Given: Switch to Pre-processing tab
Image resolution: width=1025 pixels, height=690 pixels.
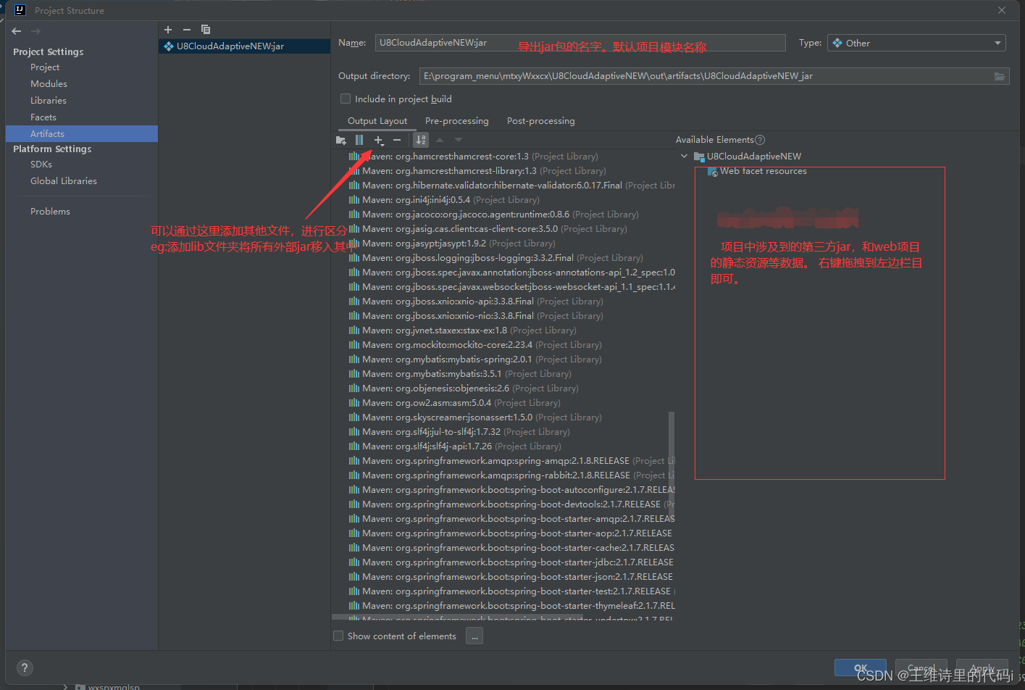Looking at the screenshot, I should click(x=457, y=121).
